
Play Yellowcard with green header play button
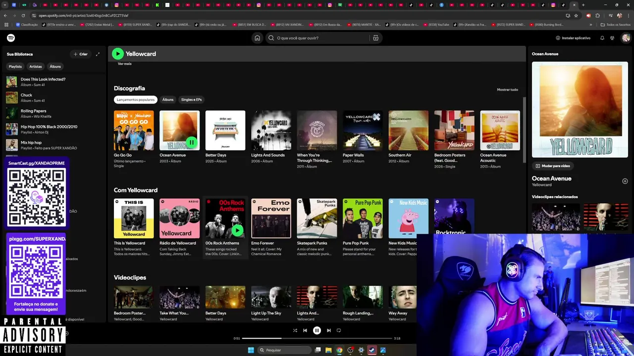click(117, 53)
